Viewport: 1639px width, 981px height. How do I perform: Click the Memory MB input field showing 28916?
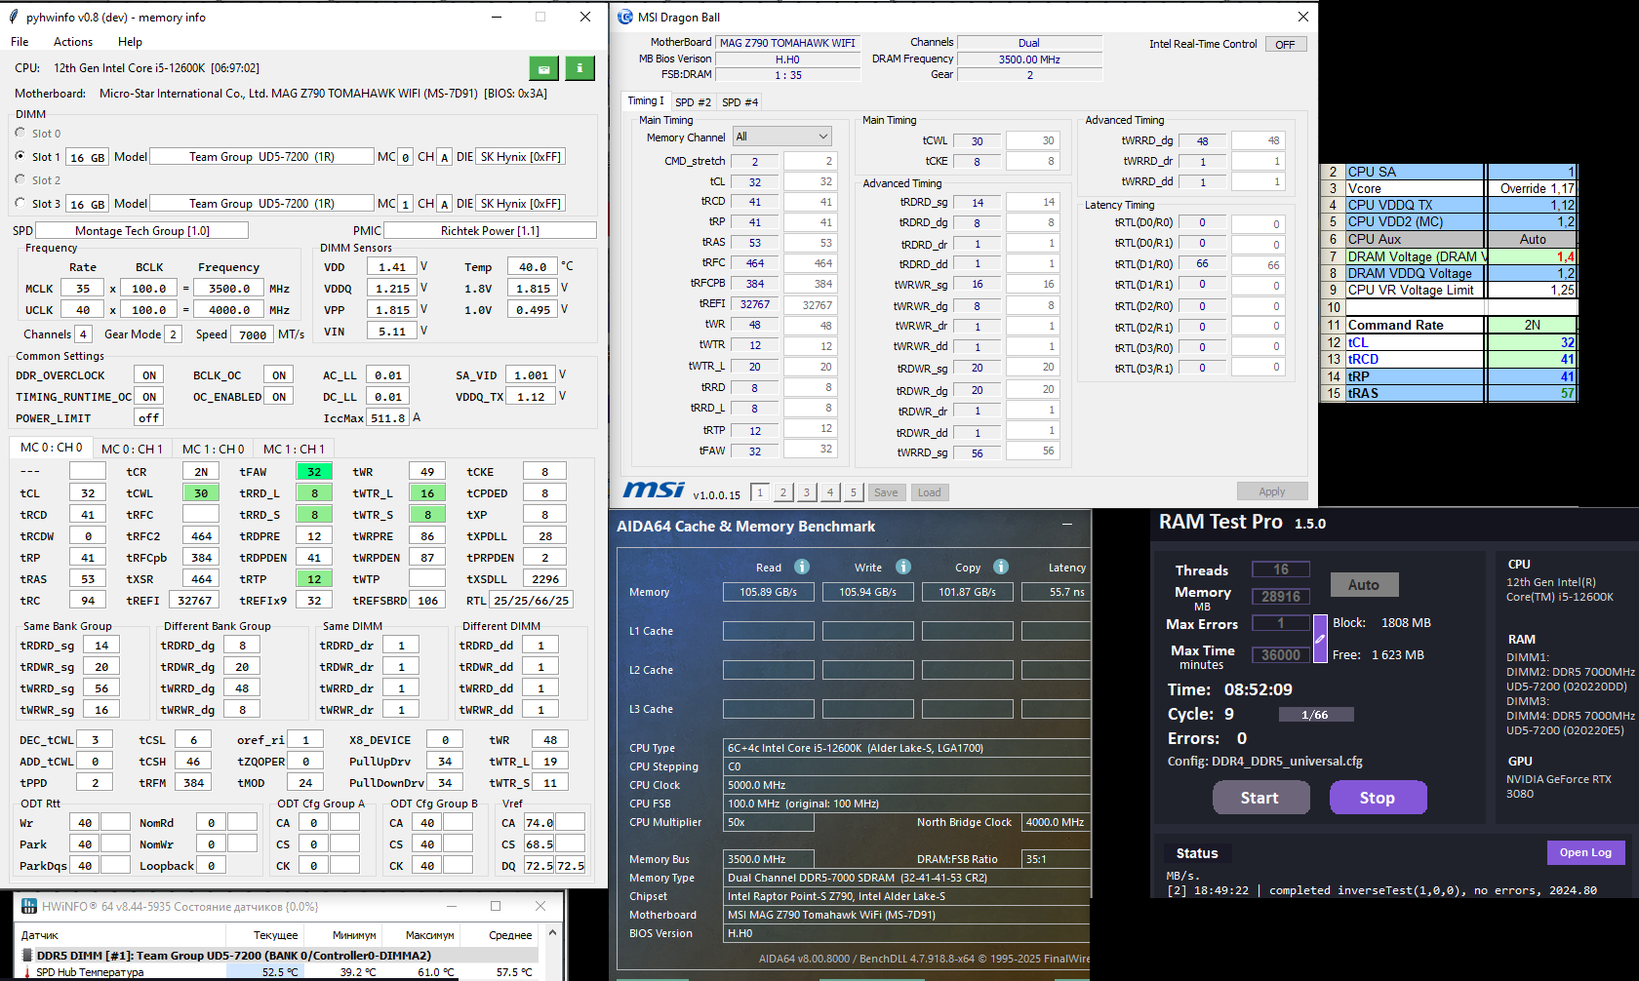[x=1281, y=597]
